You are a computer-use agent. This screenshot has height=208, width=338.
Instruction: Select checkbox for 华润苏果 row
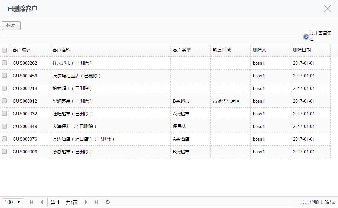pos(4,101)
